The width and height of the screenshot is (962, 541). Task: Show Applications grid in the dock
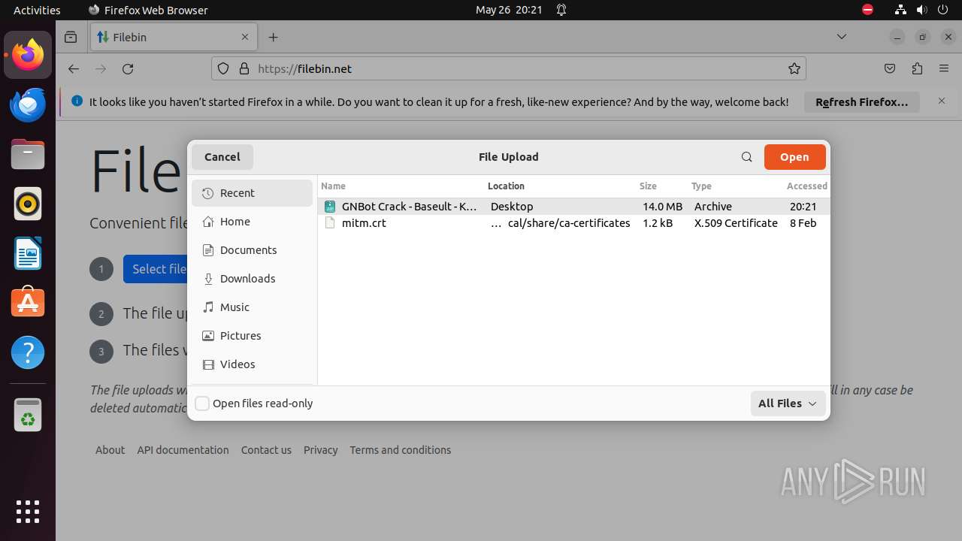pos(28,512)
